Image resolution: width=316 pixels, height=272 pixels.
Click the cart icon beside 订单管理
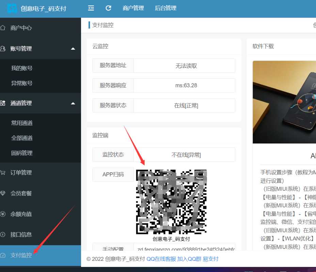click(x=3, y=173)
